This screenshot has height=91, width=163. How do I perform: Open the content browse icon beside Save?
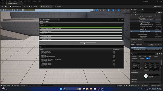6,6
